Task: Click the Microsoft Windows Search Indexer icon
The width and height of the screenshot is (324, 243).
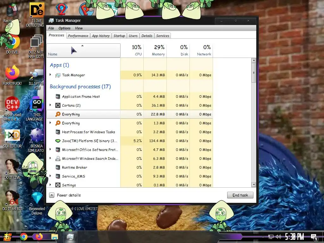Action: point(58,159)
